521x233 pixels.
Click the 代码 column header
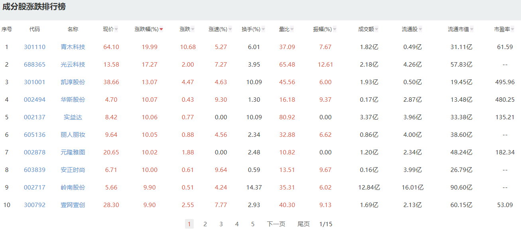35,29
